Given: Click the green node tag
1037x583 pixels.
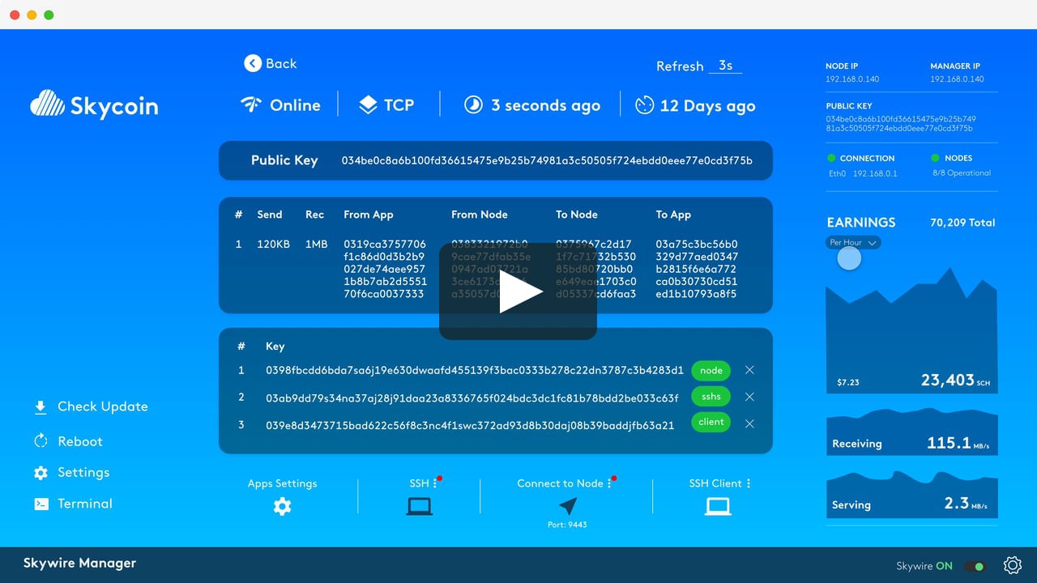Looking at the screenshot, I should (711, 370).
